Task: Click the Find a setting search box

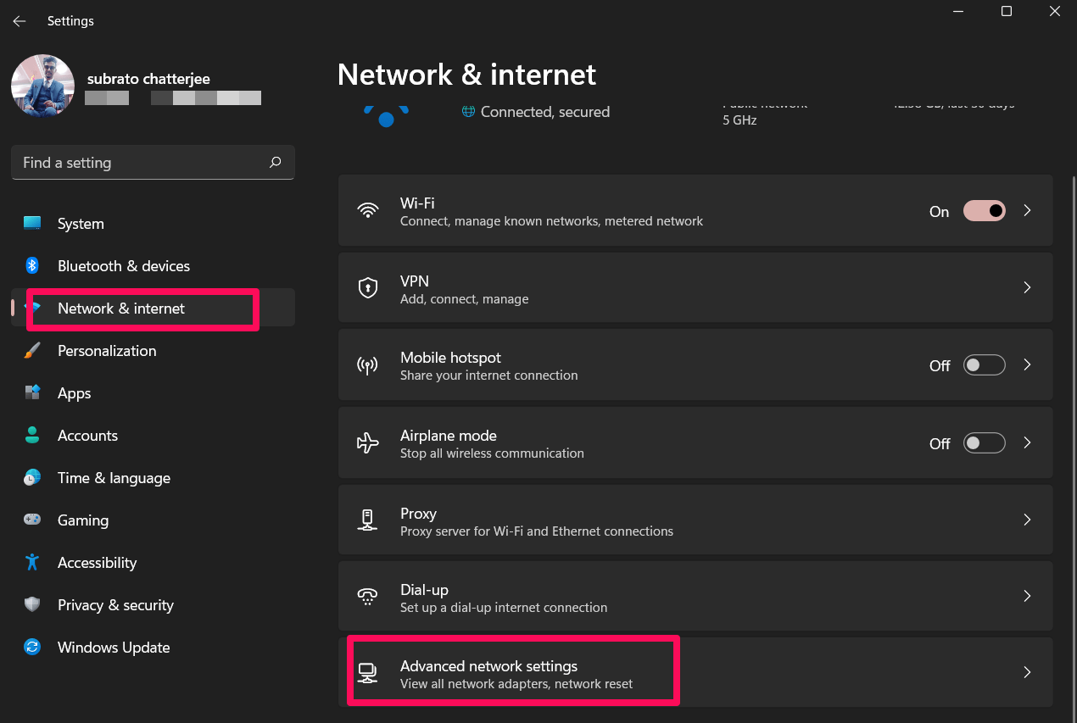Action: (x=153, y=163)
